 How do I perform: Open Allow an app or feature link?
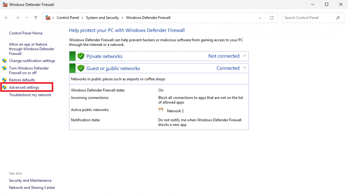coord(32,49)
